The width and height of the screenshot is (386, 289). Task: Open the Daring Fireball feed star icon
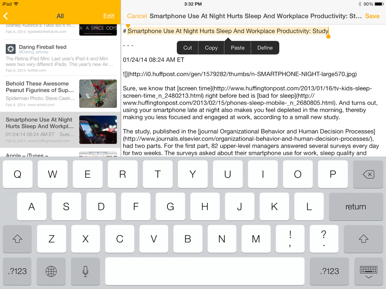[10, 49]
